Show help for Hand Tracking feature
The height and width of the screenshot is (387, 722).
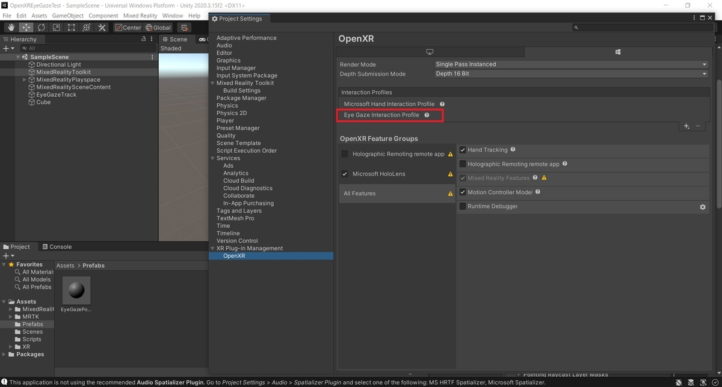tap(513, 150)
